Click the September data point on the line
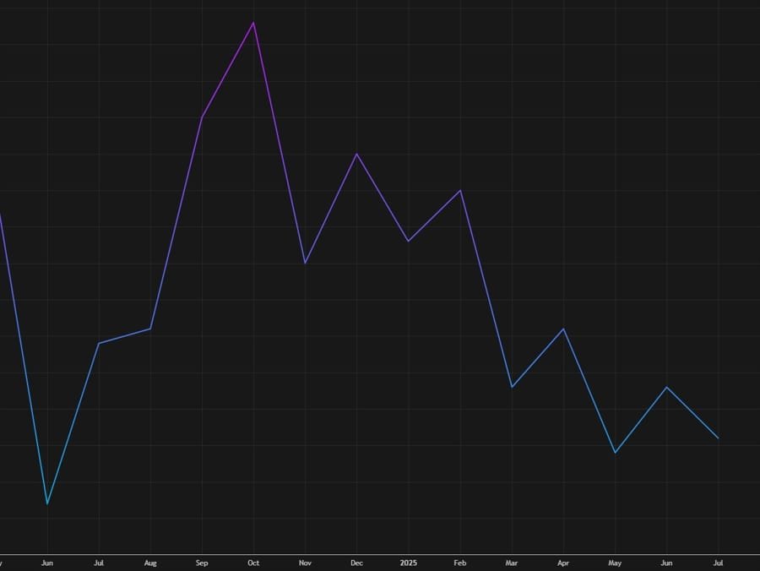Image resolution: width=760 pixels, height=571 pixels. [202, 117]
